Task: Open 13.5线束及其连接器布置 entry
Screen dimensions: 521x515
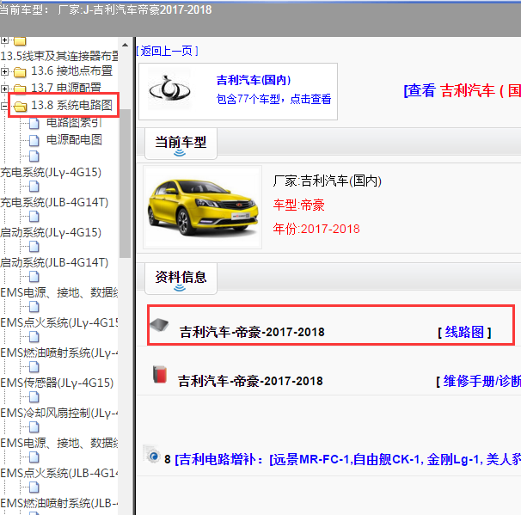Action: (59, 56)
